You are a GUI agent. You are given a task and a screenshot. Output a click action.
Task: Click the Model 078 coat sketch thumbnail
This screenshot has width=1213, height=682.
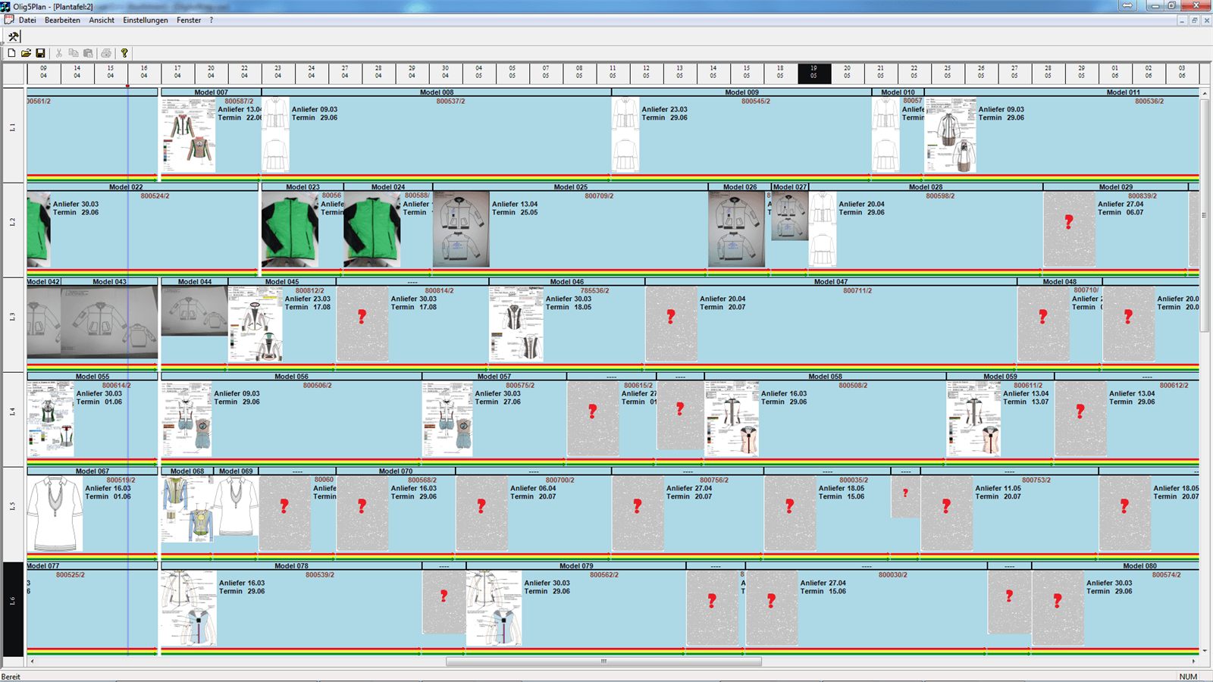[189, 608]
